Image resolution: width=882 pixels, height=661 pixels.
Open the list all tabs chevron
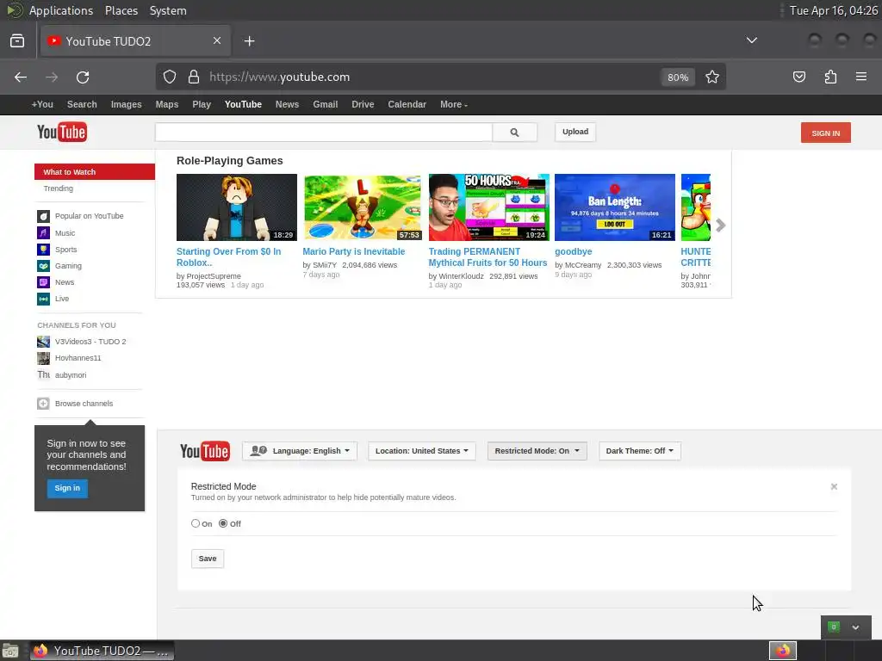click(x=751, y=40)
